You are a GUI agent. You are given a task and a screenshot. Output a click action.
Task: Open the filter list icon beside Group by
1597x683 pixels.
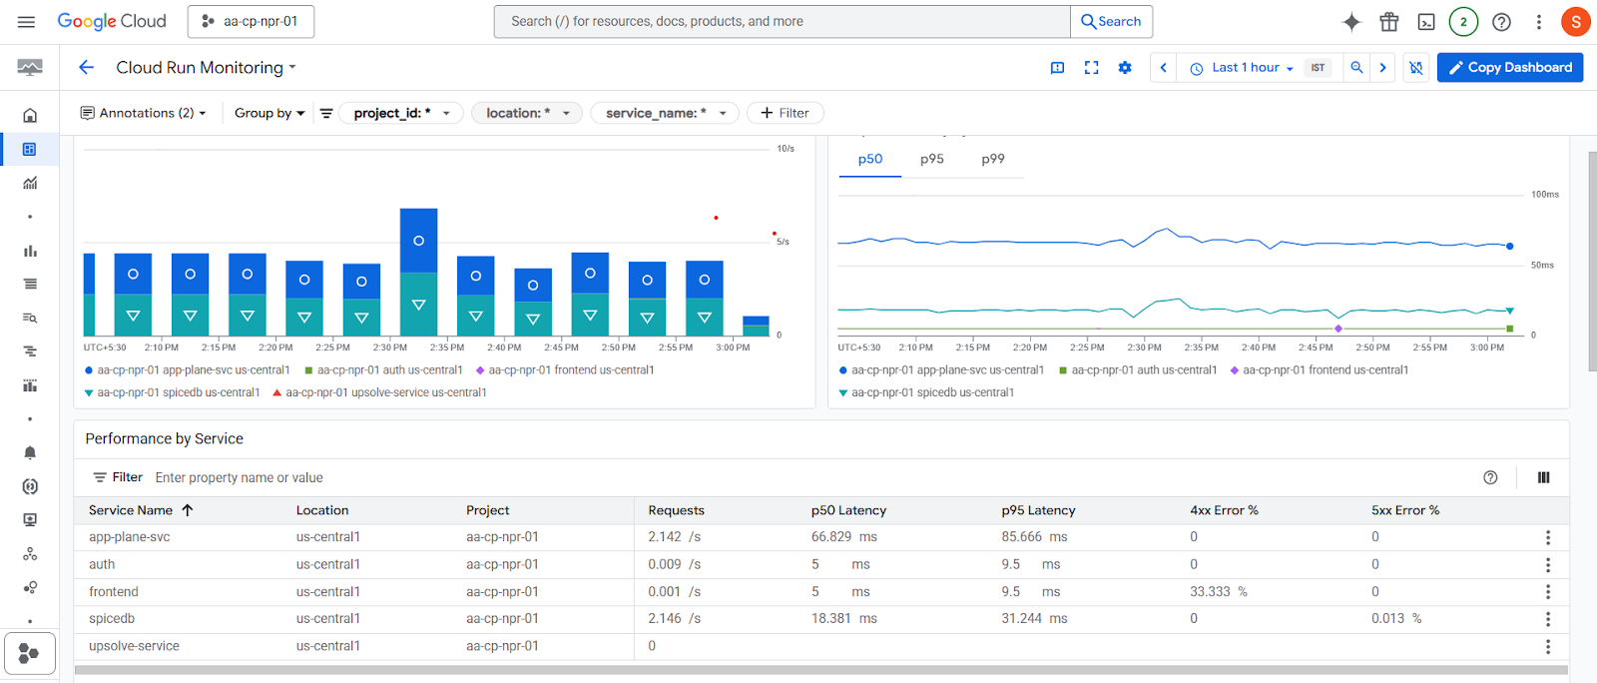pos(326,113)
